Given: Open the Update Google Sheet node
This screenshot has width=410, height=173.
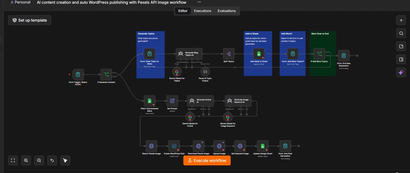Looking at the screenshot, I should click(x=263, y=146).
